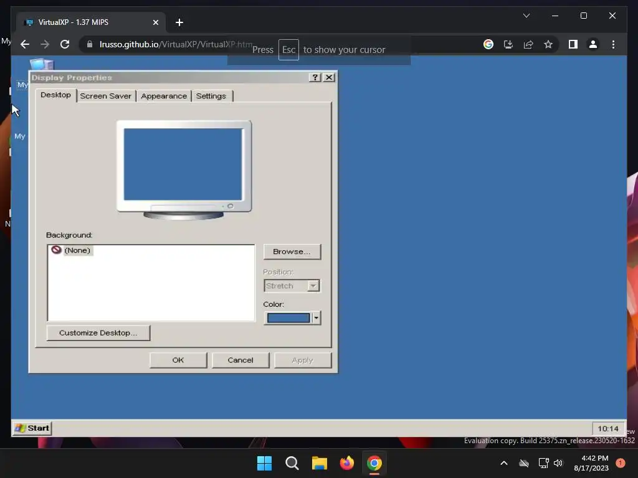Click the cloud sync tray icon
The image size is (638, 478).
[524, 463]
